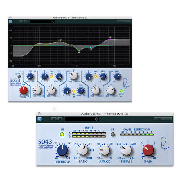Open the Stereo dropdown in the Portico5033 window
Screen dimensions: 180x180
(124, 22)
